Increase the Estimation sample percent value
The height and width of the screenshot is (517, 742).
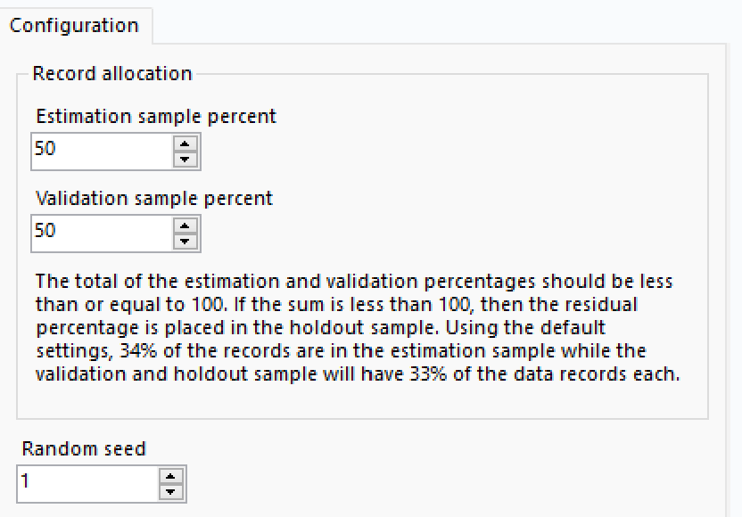click(x=185, y=143)
